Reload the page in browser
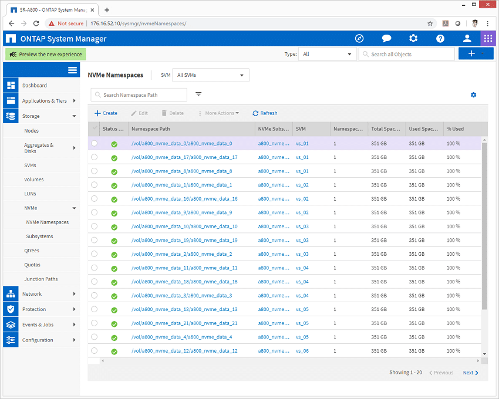499x399 pixels. (36, 23)
